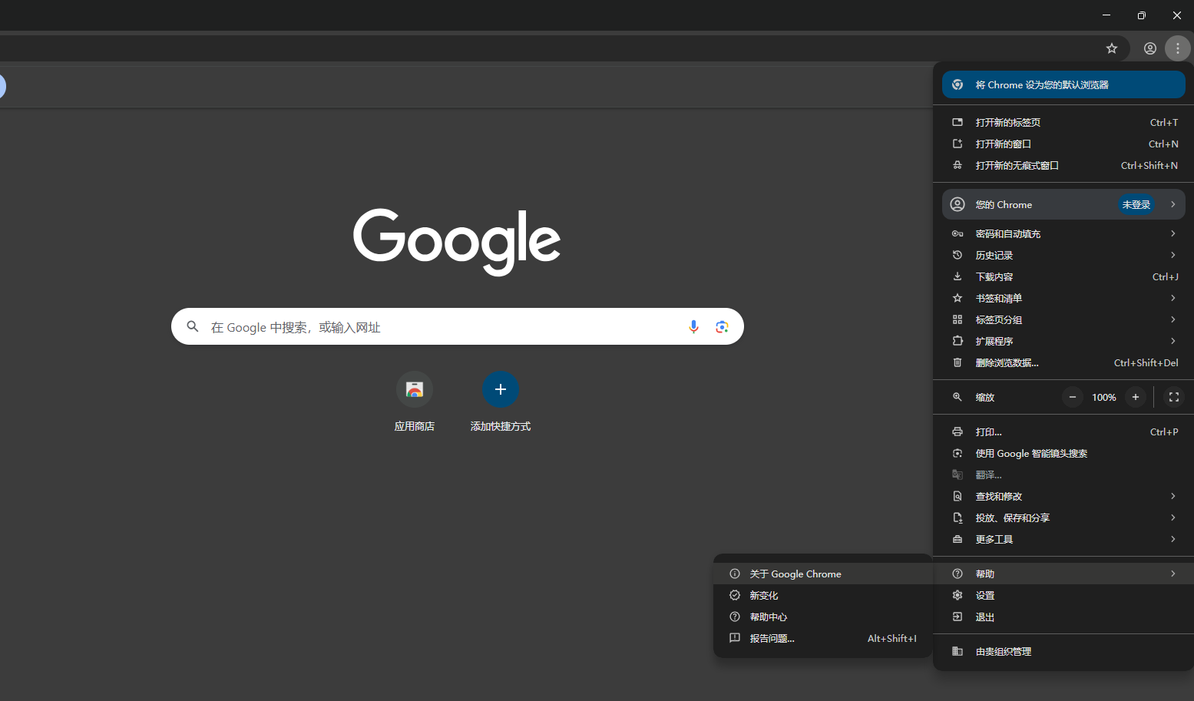Expand the 您的 Chrome submenu

click(1063, 204)
